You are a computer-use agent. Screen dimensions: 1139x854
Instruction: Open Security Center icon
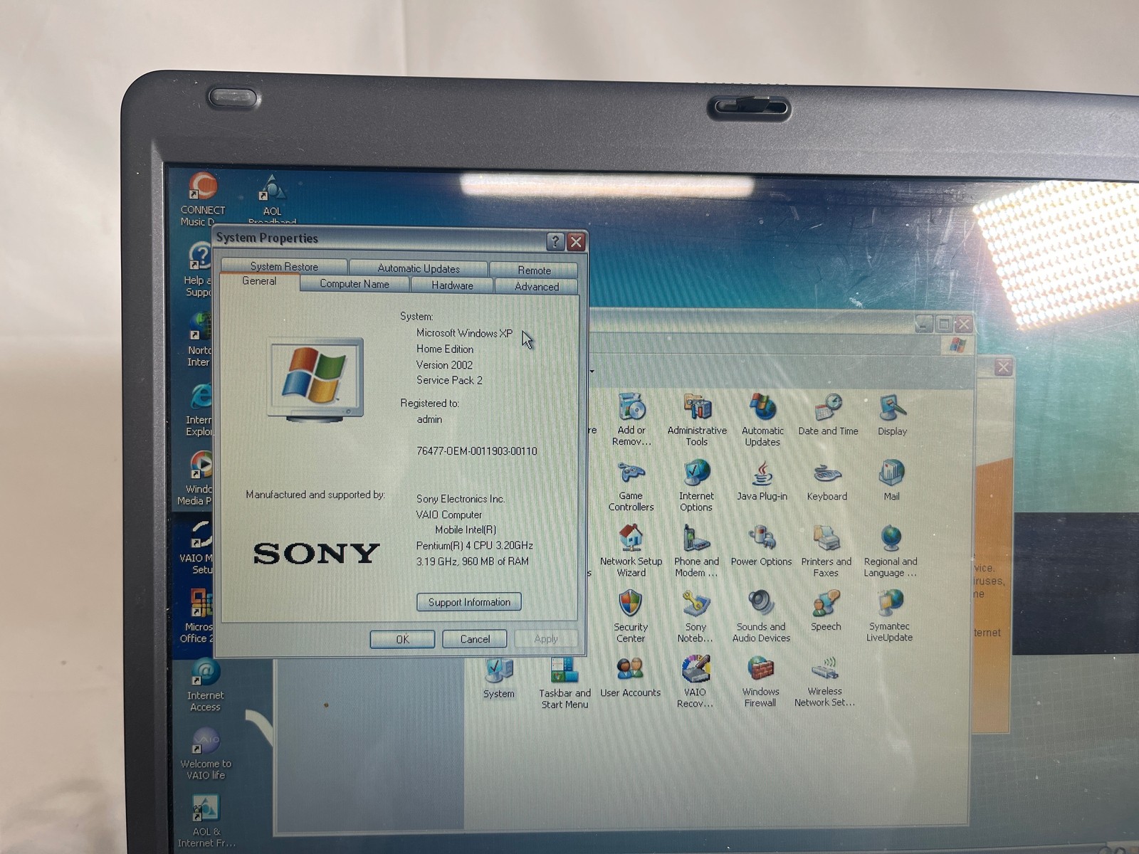pos(630,616)
